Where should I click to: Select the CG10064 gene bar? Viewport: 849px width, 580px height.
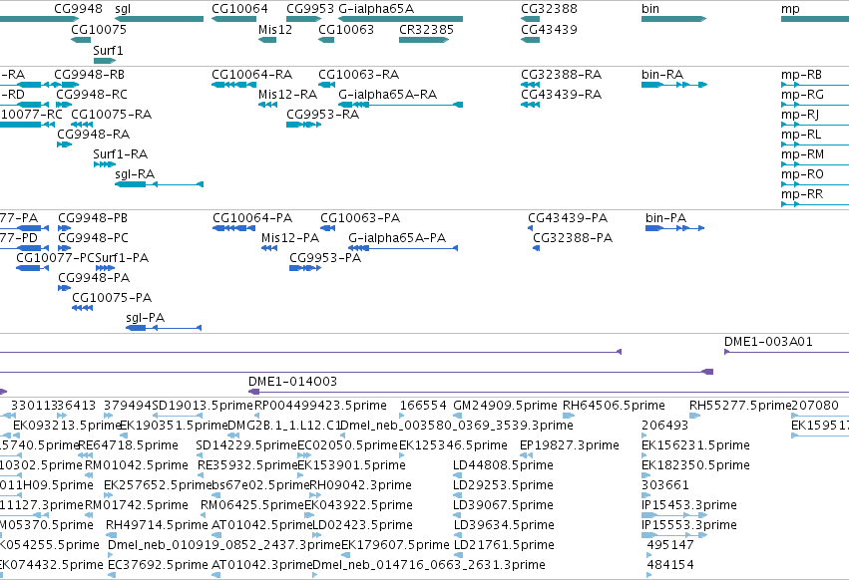point(233,19)
